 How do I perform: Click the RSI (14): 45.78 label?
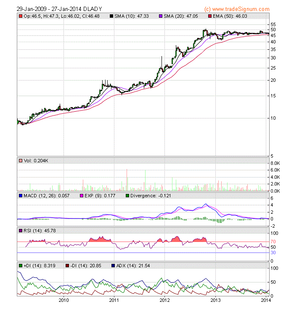point(40,231)
